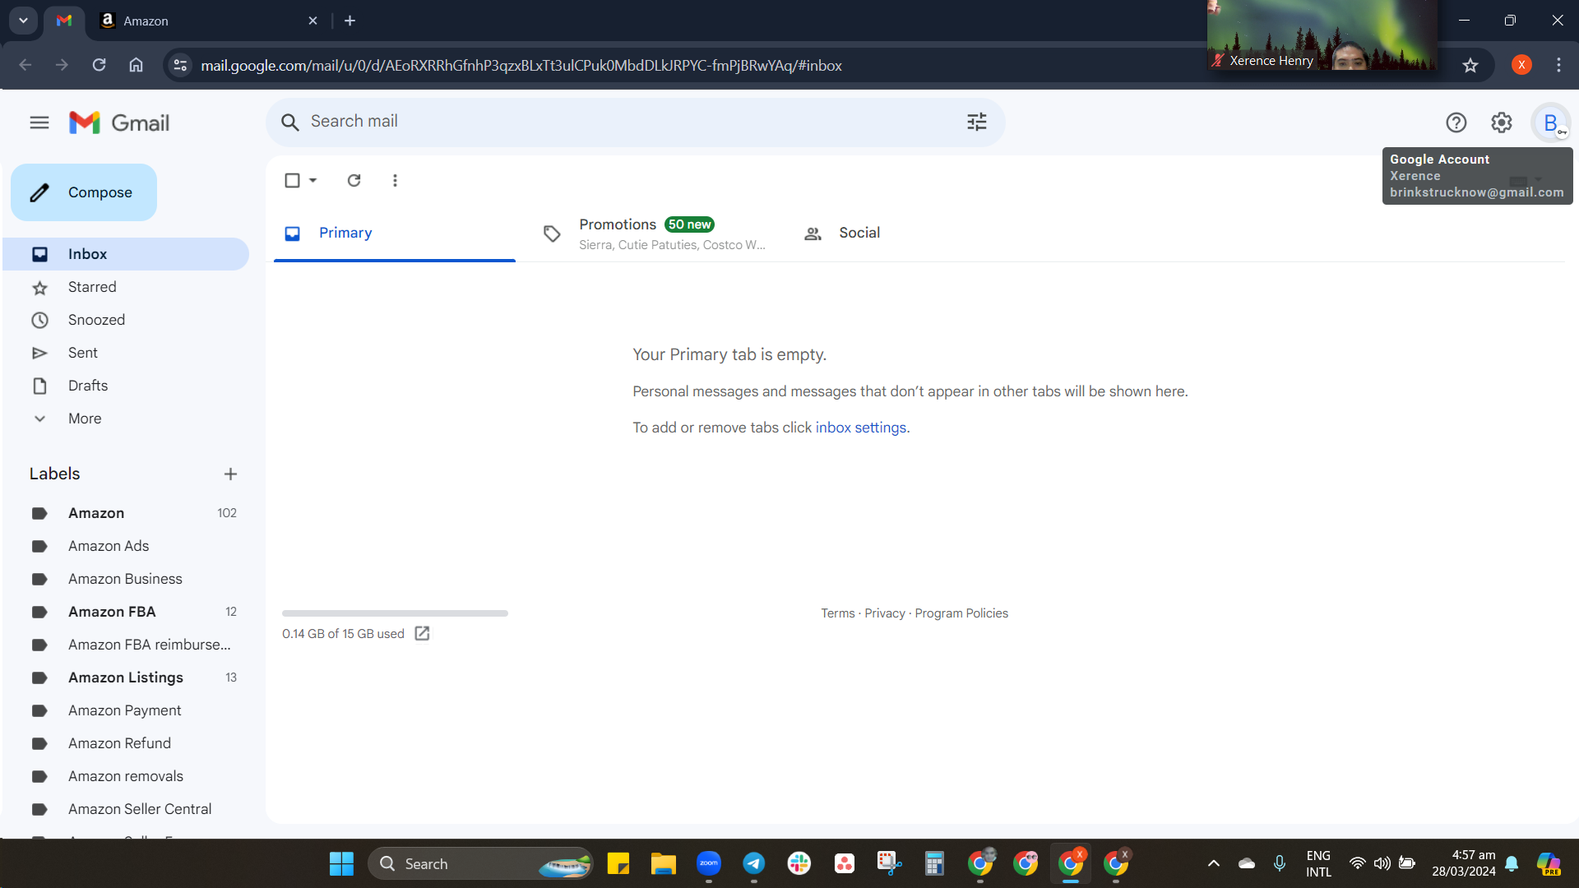Create a new label with plus icon
Viewport: 1579px width, 888px height.
(x=230, y=474)
